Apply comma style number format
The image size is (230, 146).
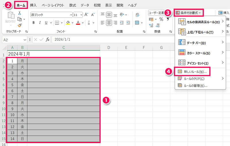[168, 19]
